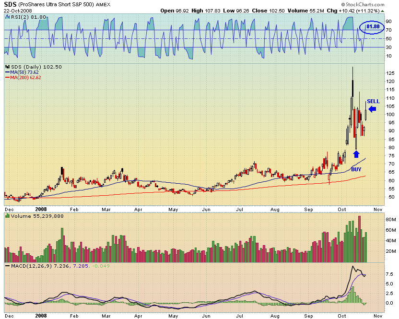Click the 40M volume axis label
The image size is (399, 319).
pyautogui.click(x=391, y=241)
